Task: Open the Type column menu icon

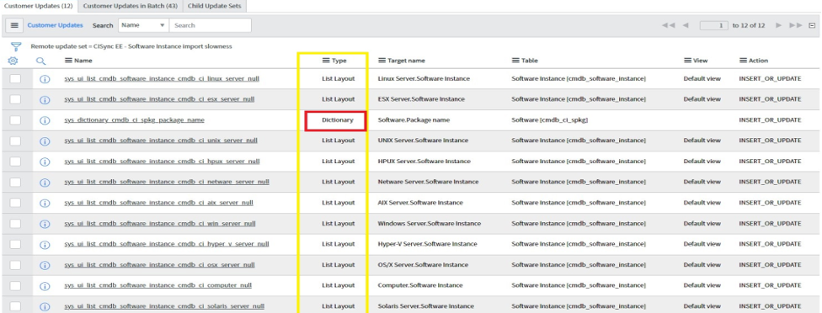Action: point(326,61)
